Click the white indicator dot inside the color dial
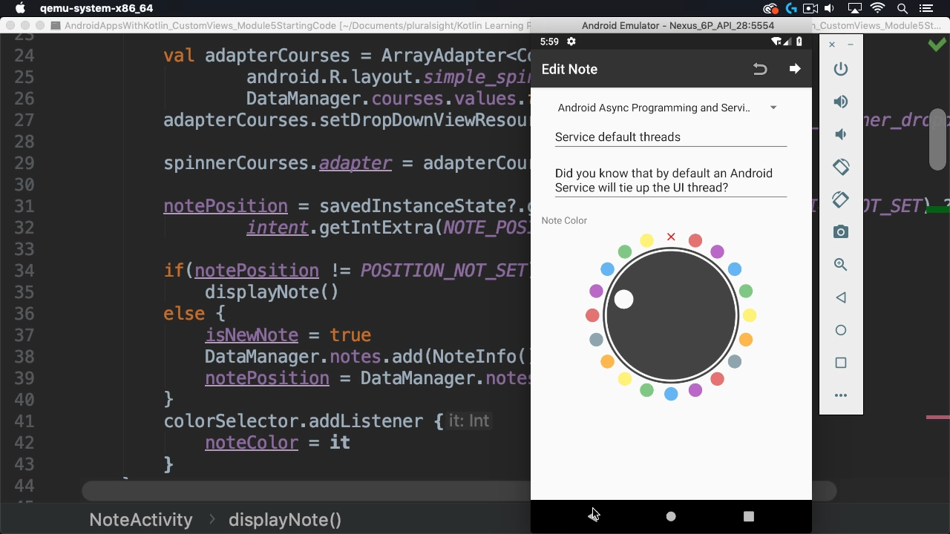This screenshot has height=534, width=950. (x=624, y=299)
